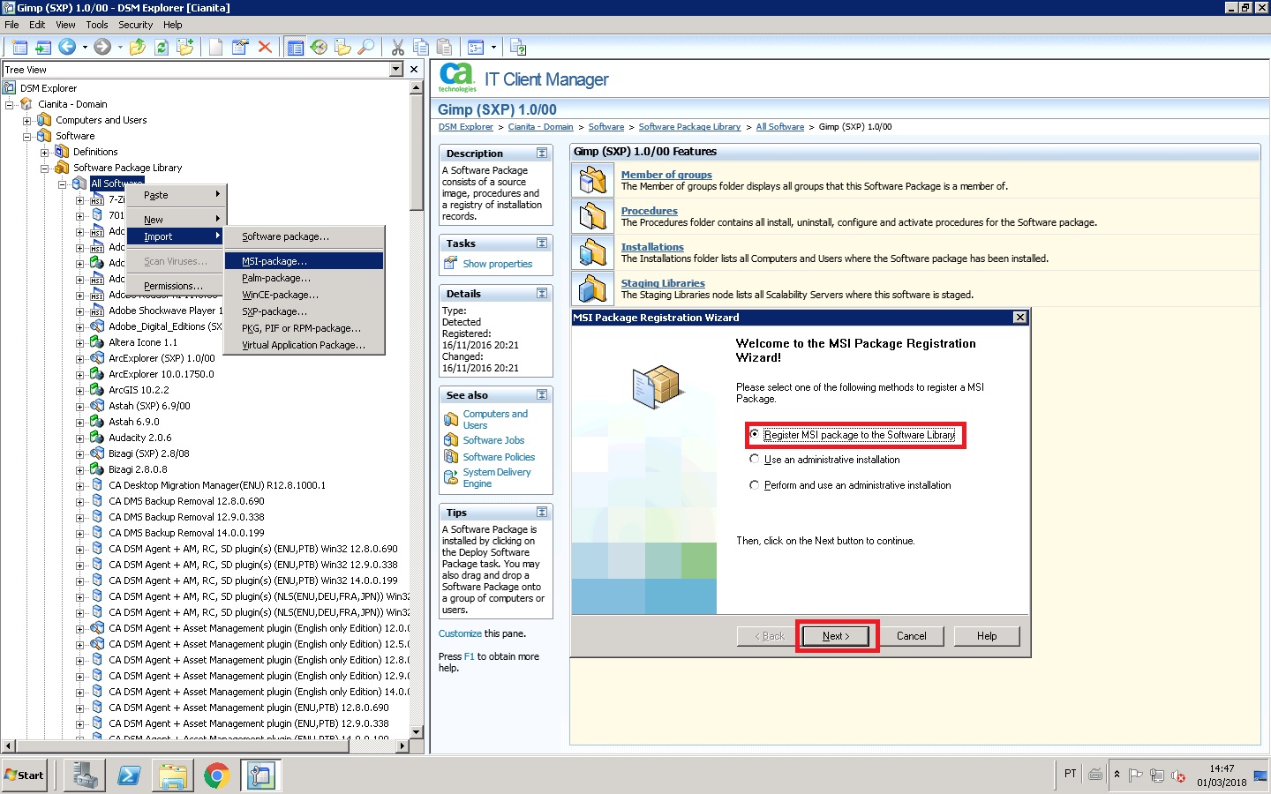Click Server Manager taskbar icon
Image resolution: width=1271 pixels, height=794 pixels.
tap(85, 775)
